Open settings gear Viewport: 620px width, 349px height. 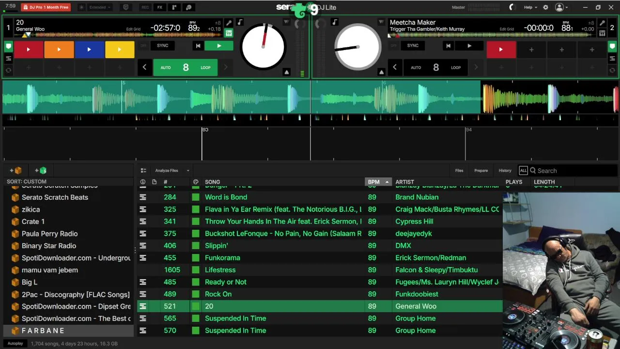tap(545, 7)
